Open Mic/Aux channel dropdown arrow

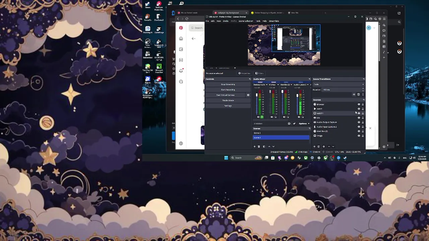[x=278, y=85]
